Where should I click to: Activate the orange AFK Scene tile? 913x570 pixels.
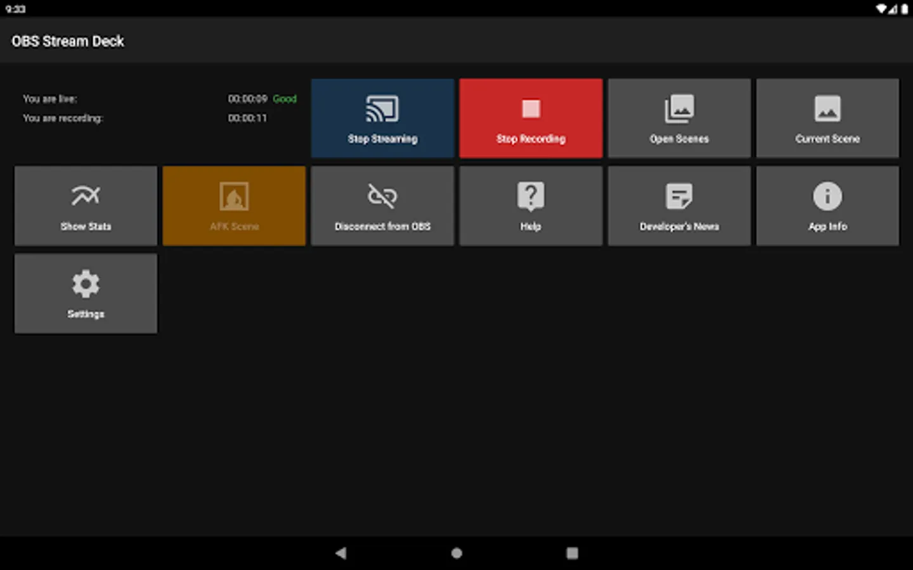click(234, 206)
